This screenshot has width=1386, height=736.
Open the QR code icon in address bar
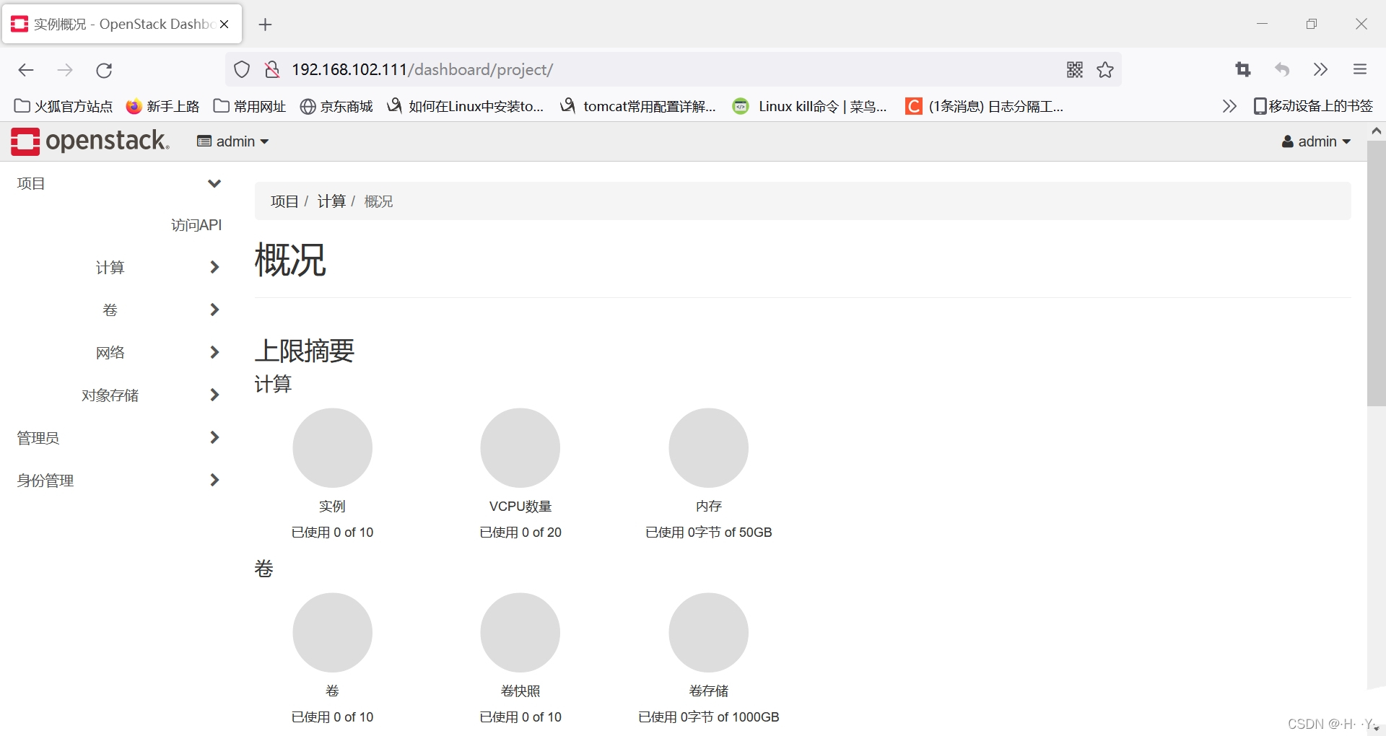point(1075,69)
